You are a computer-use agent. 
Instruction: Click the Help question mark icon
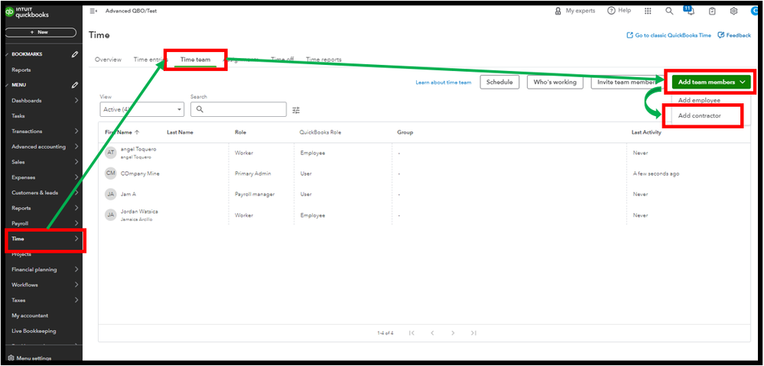coord(611,11)
